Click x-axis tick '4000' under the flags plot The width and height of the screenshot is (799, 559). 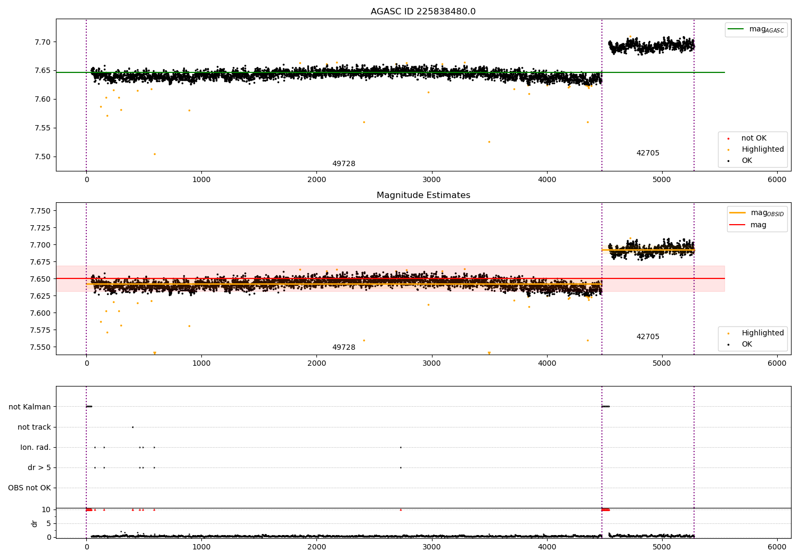tap(547, 547)
